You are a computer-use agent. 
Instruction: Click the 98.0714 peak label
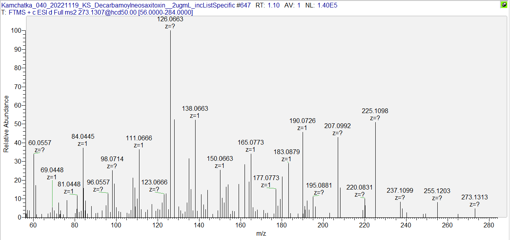pyautogui.click(x=112, y=159)
